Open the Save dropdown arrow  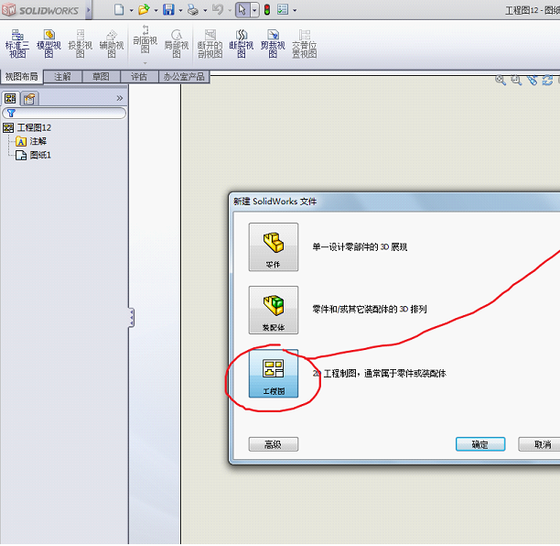[180, 10]
